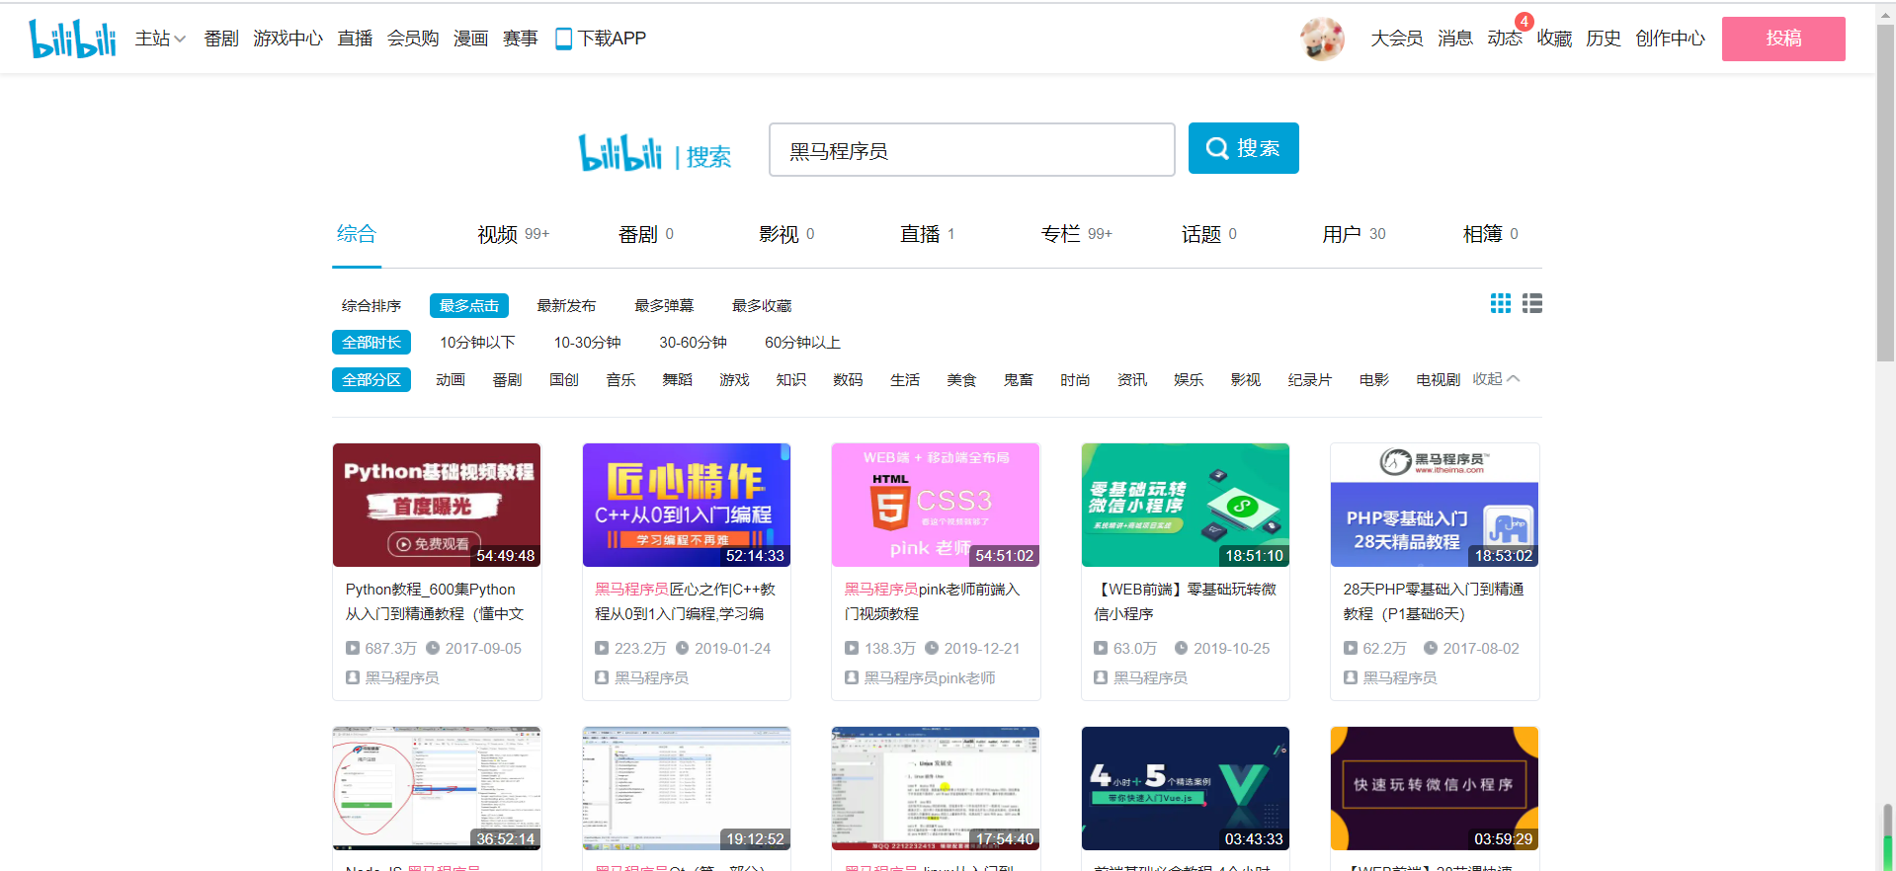This screenshot has height=871, width=1896.
Task: Select 全部时长 duration filter
Action: coord(371,343)
